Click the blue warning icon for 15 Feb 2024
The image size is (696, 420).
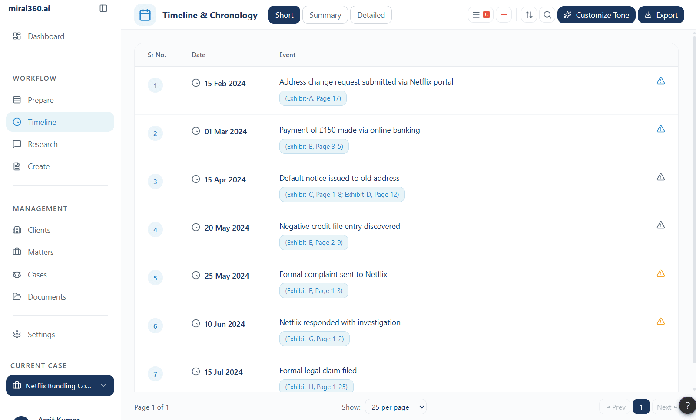660,81
